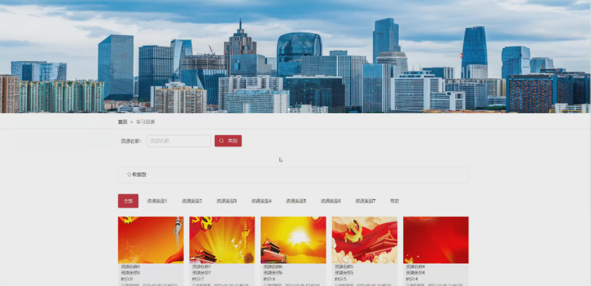Click the 资源名称6 title text
This screenshot has height=286, width=591.
tap(273, 267)
